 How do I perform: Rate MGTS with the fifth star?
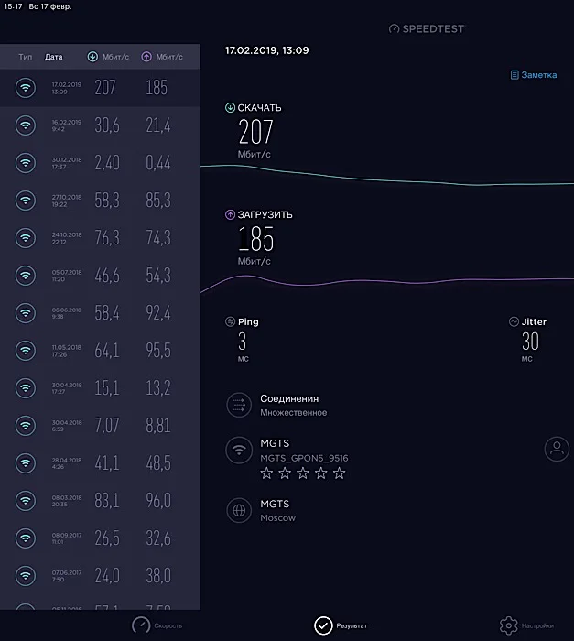tap(340, 473)
